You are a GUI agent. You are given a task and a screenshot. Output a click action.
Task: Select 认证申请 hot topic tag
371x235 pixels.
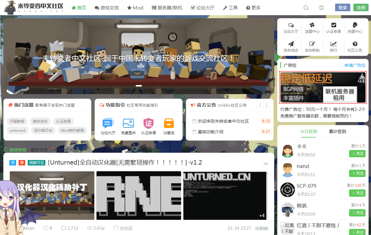pos(63,121)
